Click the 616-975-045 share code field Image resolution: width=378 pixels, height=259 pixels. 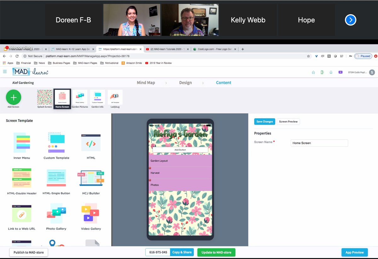coord(158,252)
